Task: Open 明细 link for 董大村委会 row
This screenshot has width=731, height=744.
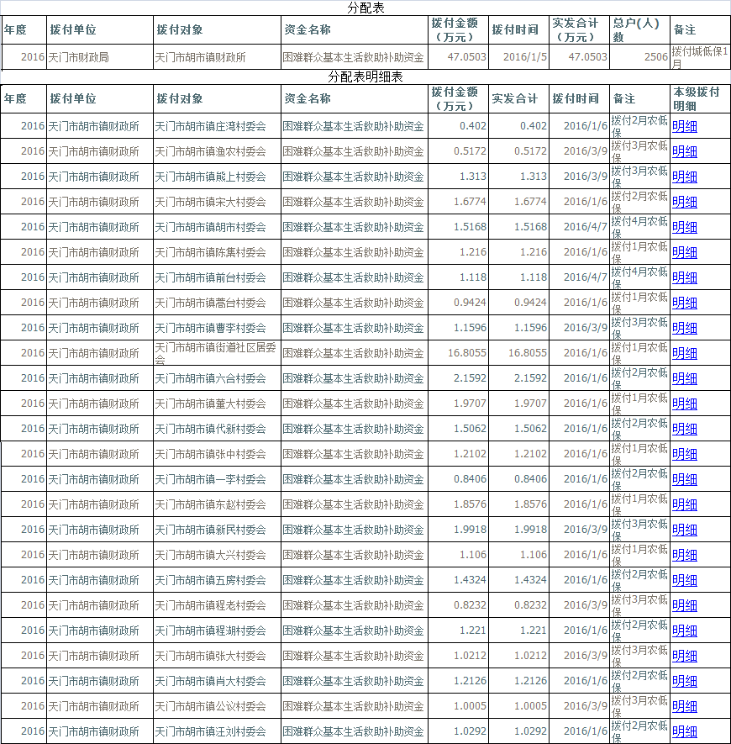Action: pyautogui.click(x=685, y=404)
